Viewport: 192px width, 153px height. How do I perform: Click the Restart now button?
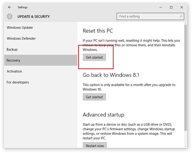[95, 145]
